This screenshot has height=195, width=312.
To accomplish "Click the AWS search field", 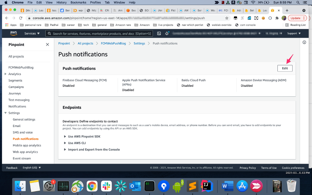I will click(99, 34).
